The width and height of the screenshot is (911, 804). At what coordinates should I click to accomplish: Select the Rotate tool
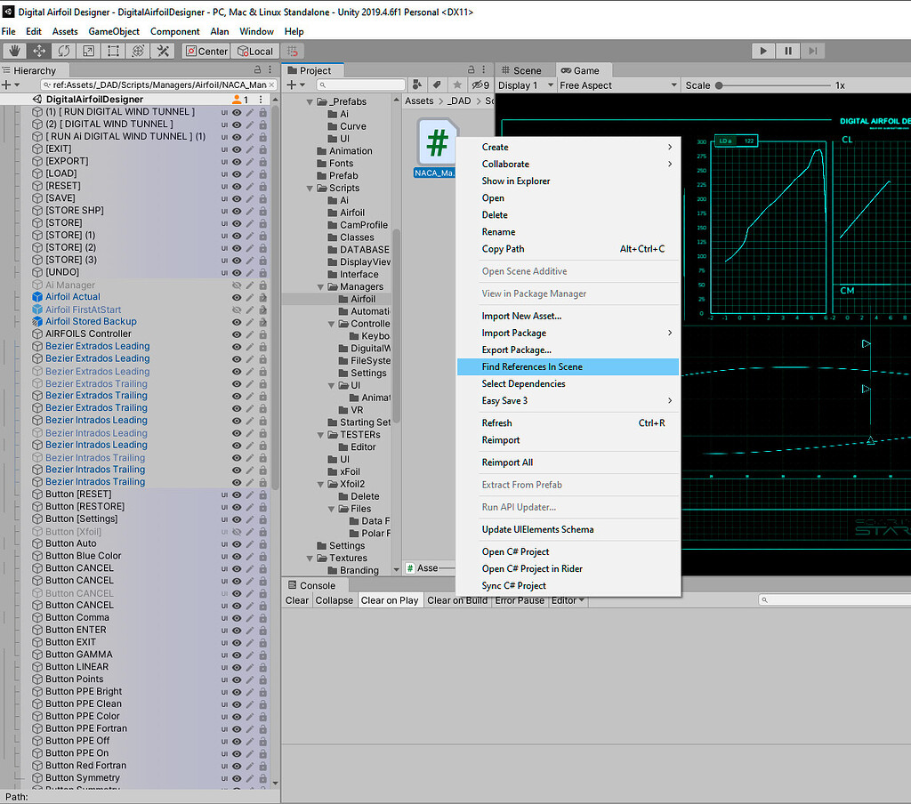(x=64, y=51)
